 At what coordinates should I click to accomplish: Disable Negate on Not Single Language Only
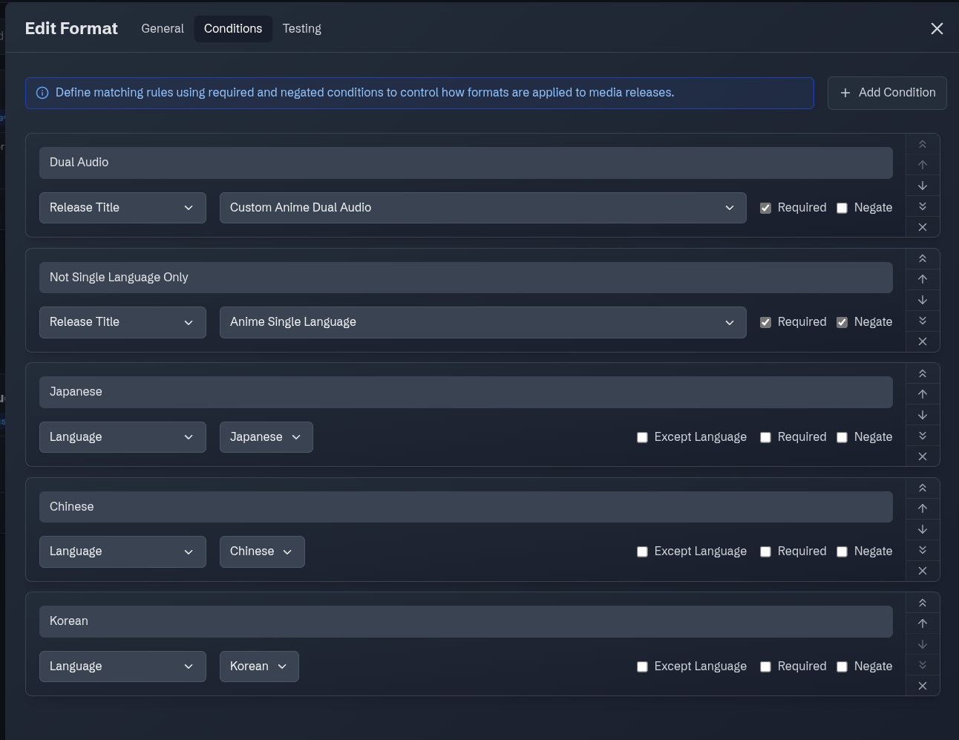pyautogui.click(x=842, y=322)
